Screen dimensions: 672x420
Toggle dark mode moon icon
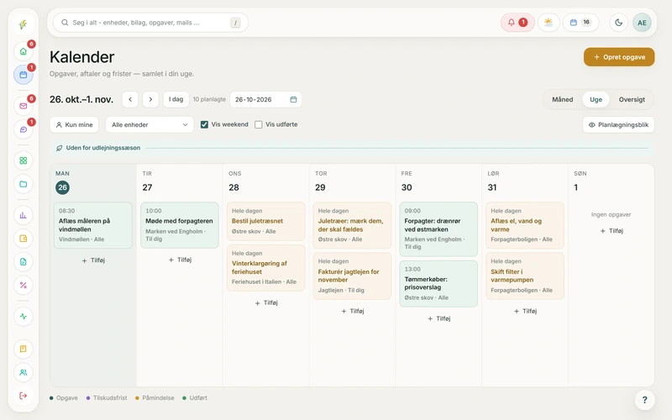pos(618,23)
